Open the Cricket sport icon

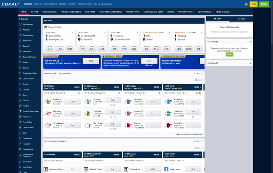pos(20,84)
